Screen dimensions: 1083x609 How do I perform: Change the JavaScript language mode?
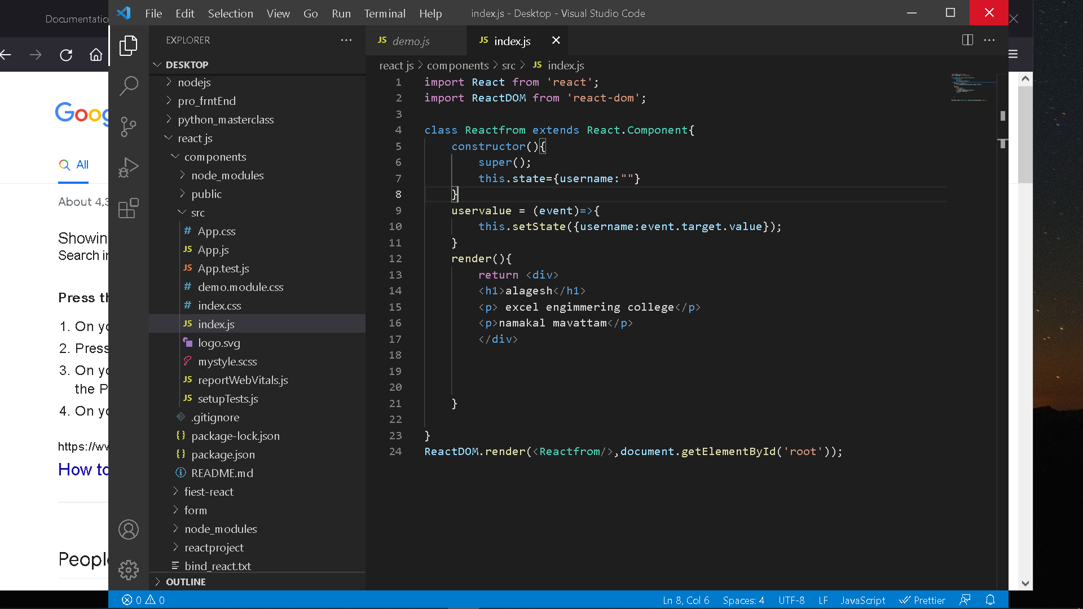point(862,600)
